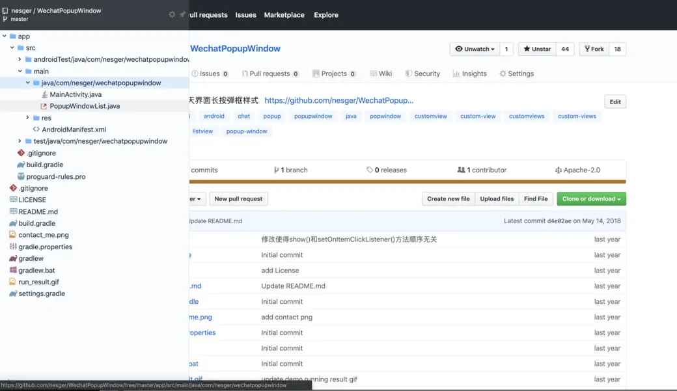Switch to the Security tab
The width and height of the screenshot is (677, 391).
point(422,74)
